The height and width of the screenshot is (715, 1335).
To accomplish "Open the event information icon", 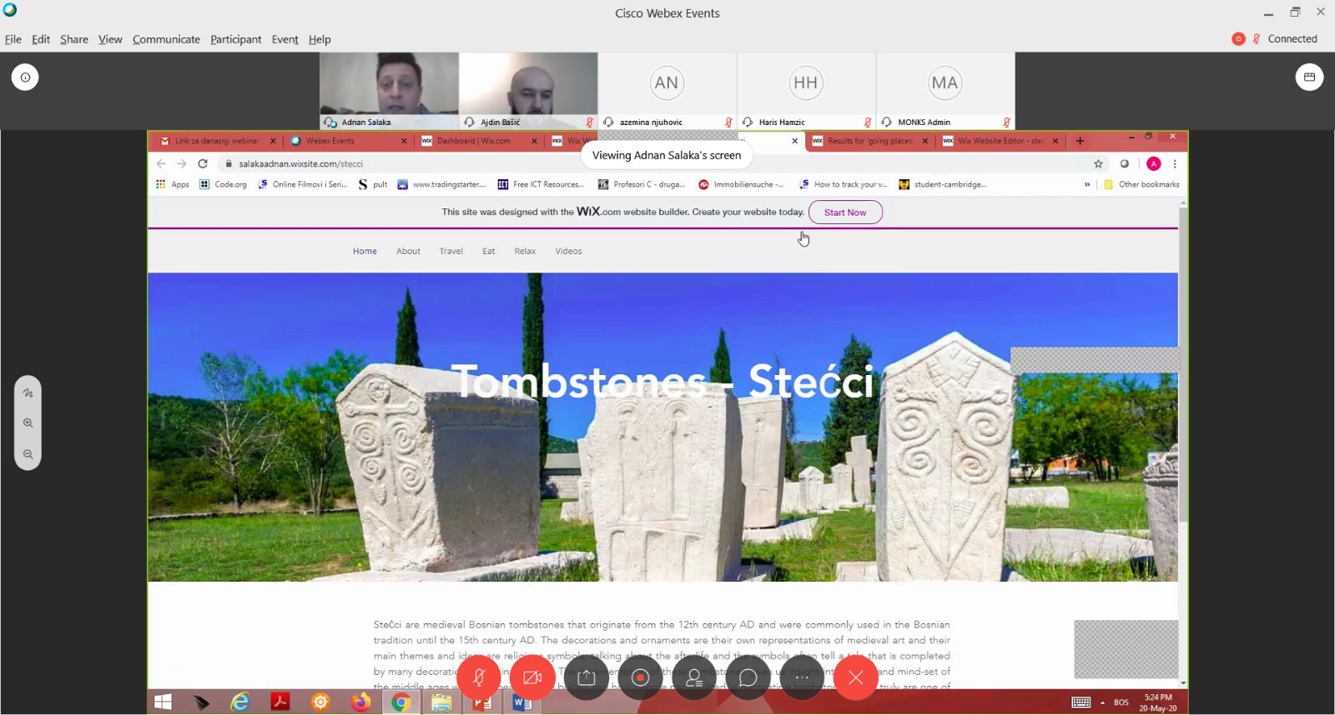I will pyautogui.click(x=25, y=77).
